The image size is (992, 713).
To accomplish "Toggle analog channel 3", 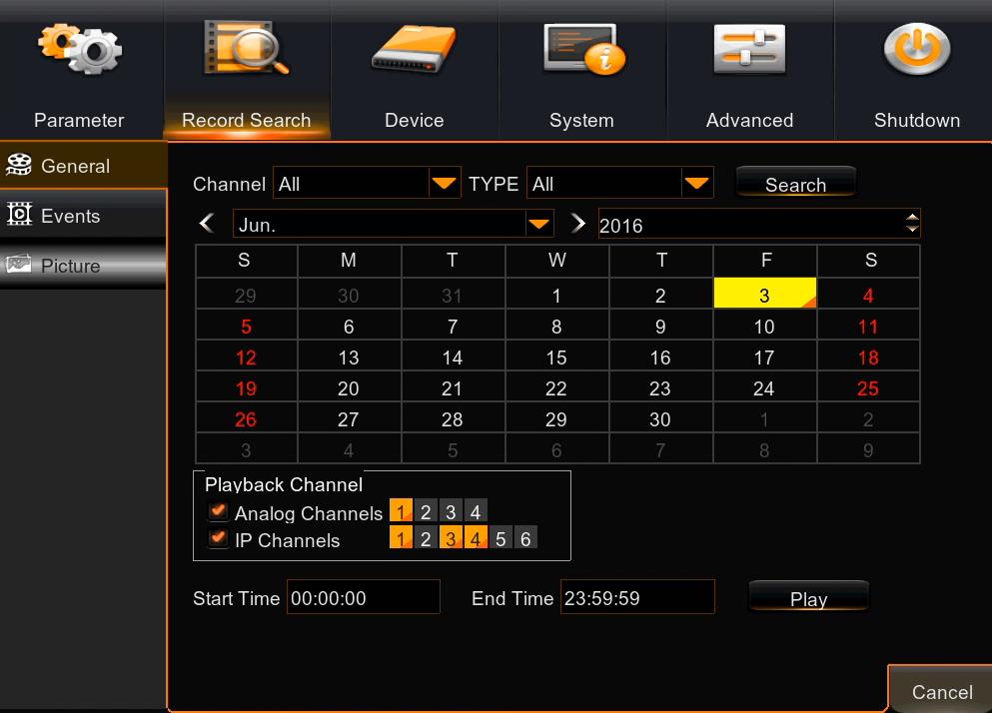I will [451, 510].
